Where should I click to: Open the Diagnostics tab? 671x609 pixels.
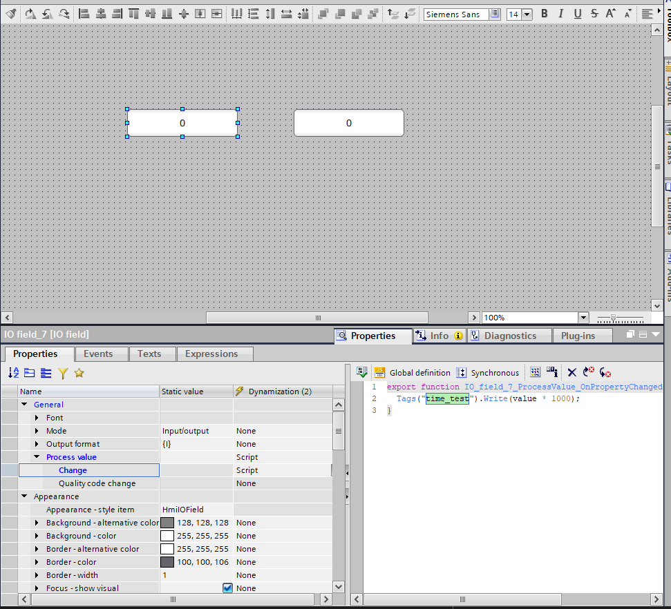point(509,336)
